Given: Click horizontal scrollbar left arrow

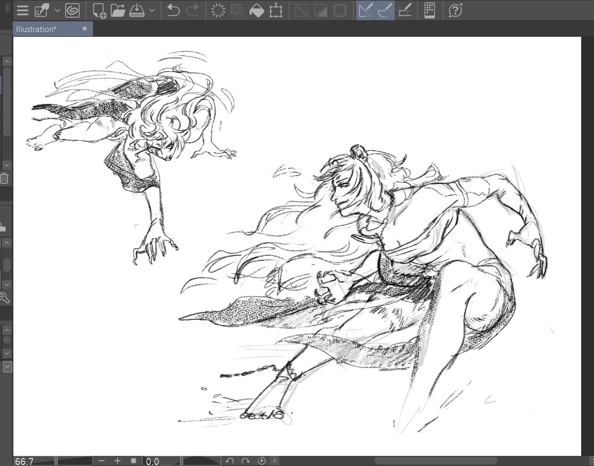Looking at the screenshot, I should point(275,461).
